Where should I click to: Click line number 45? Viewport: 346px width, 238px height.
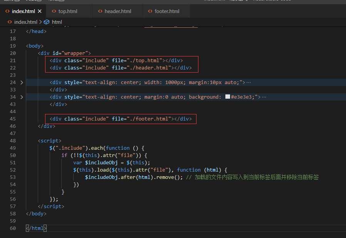point(13,119)
